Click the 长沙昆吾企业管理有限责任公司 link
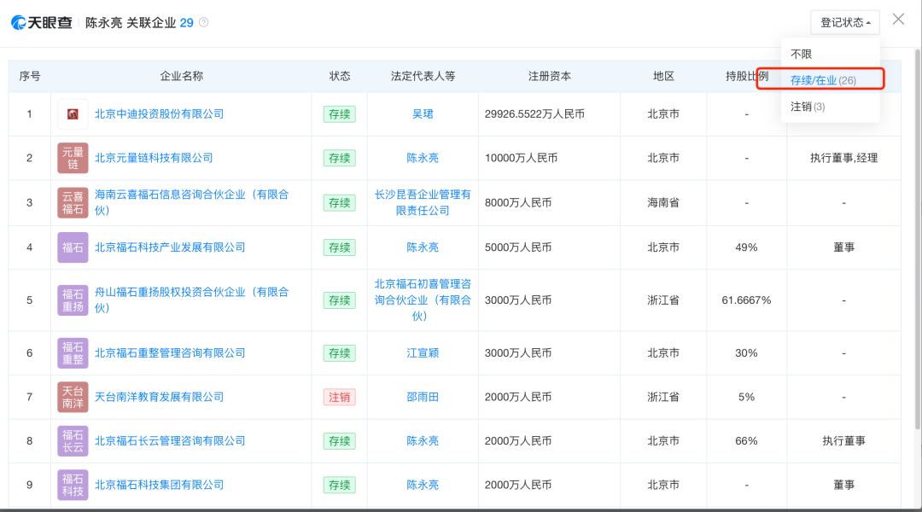Viewport: 922px width, 512px height. [x=423, y=202]
